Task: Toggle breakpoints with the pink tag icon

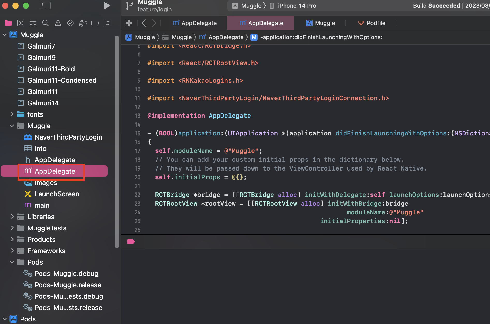Action: tap(131, 242)
